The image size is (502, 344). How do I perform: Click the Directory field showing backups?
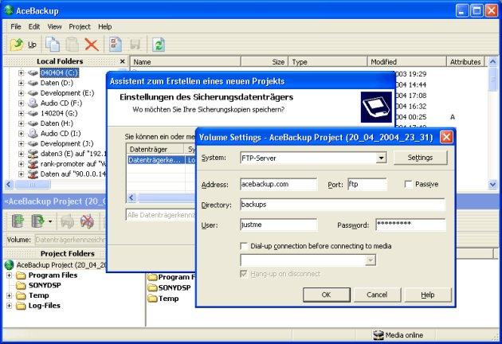343,205
